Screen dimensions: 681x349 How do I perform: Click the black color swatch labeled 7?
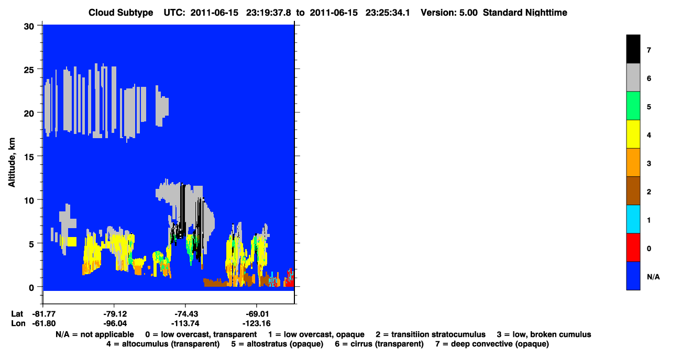pos(633,49)
